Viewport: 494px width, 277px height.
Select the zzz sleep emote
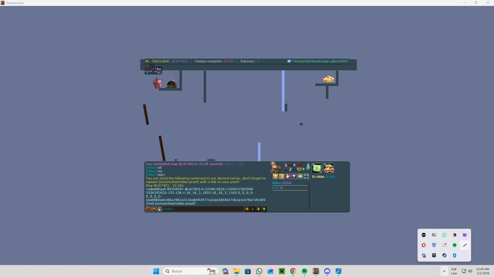(x=290, y=169)
